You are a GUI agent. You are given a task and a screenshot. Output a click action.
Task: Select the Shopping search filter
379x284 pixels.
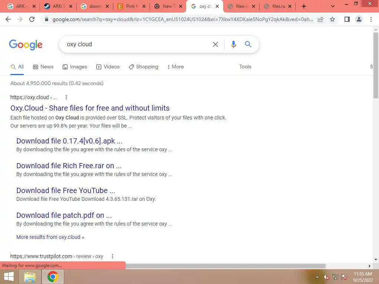(144, 67)
